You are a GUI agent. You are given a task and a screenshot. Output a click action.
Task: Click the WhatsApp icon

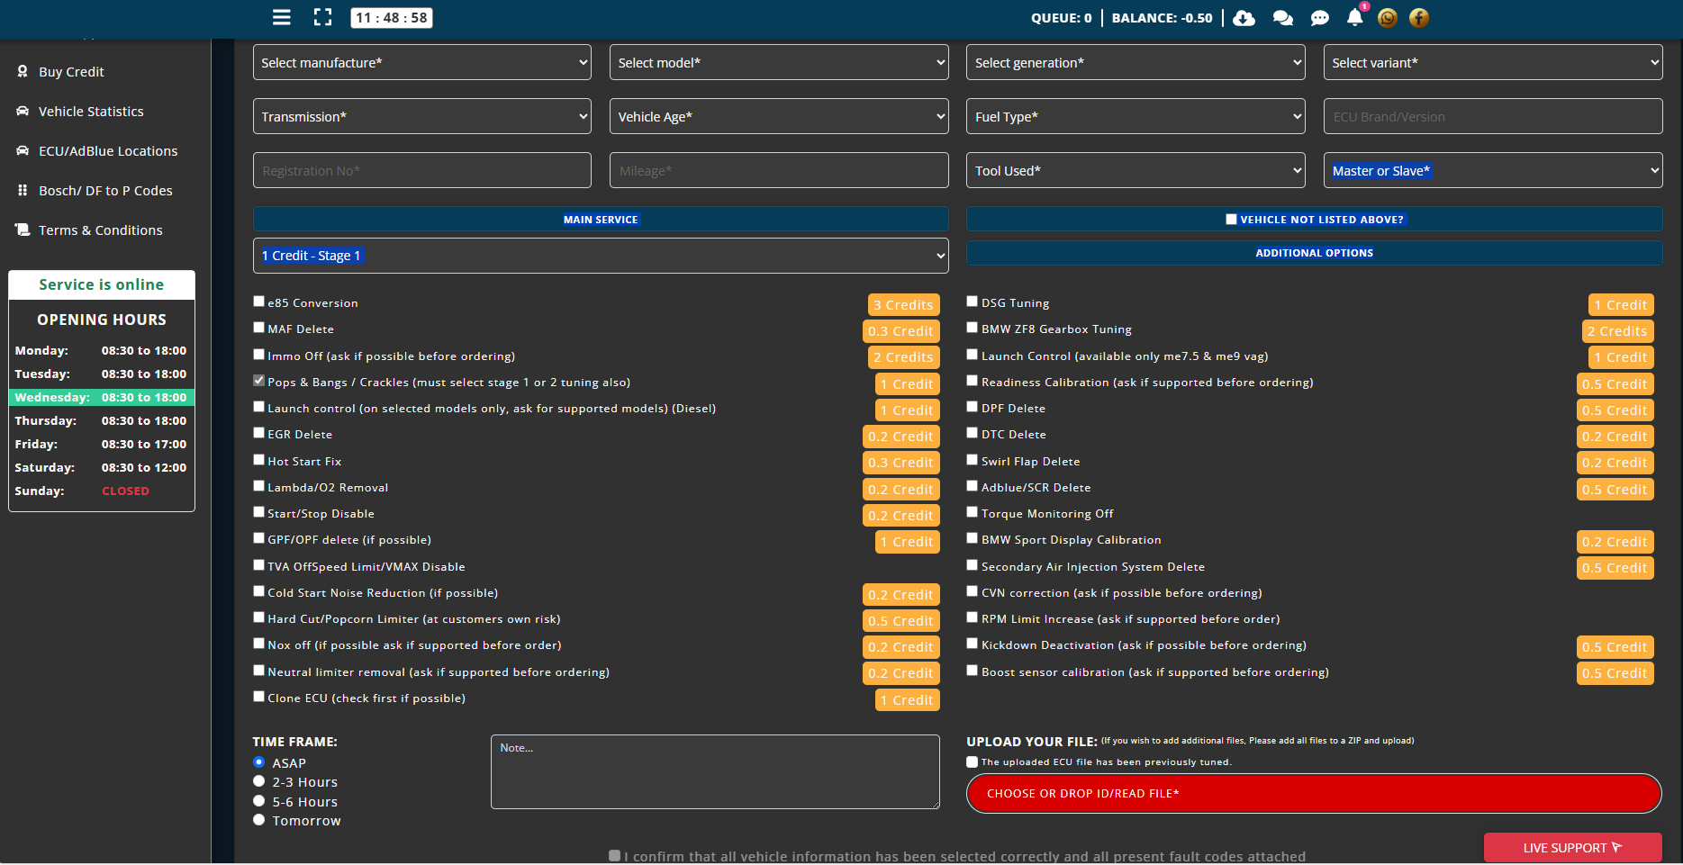(1387, 18)
